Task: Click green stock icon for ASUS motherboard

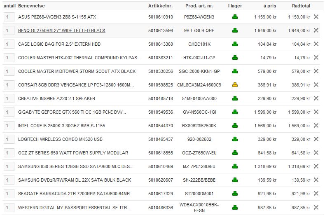Action: pos(235,16)
